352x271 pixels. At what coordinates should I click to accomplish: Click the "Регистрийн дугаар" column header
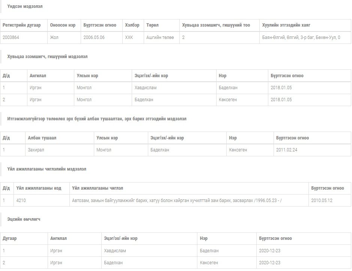click(21, 25)
